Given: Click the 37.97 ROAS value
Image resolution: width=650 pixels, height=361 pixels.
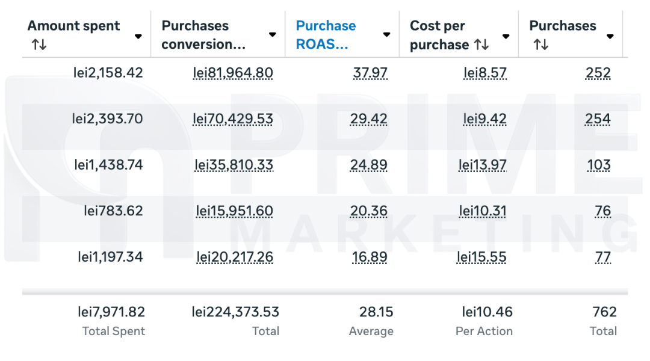Looking at the screenshot, I should [x=370, y=73].
